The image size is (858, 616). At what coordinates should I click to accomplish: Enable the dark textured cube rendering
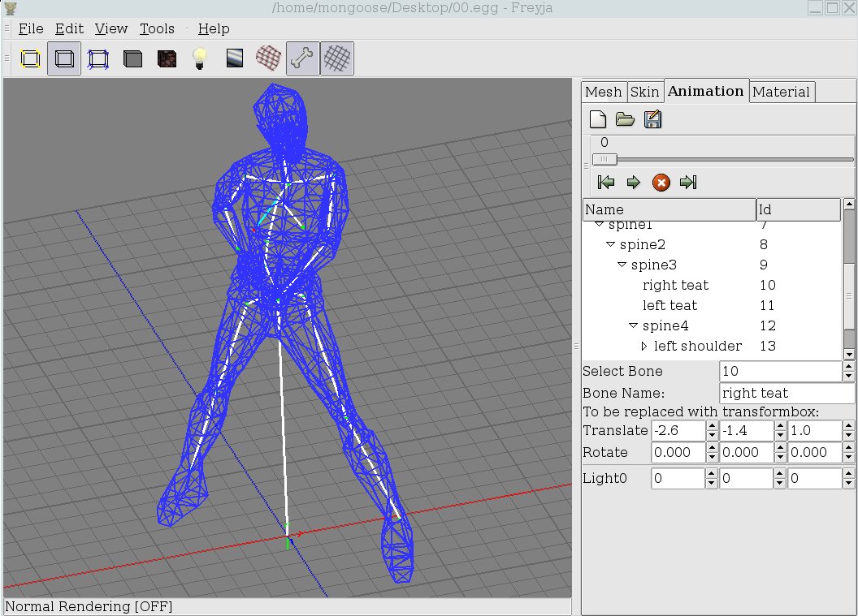(167, 58)
